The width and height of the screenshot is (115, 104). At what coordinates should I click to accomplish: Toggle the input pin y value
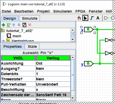pos(88,64)
